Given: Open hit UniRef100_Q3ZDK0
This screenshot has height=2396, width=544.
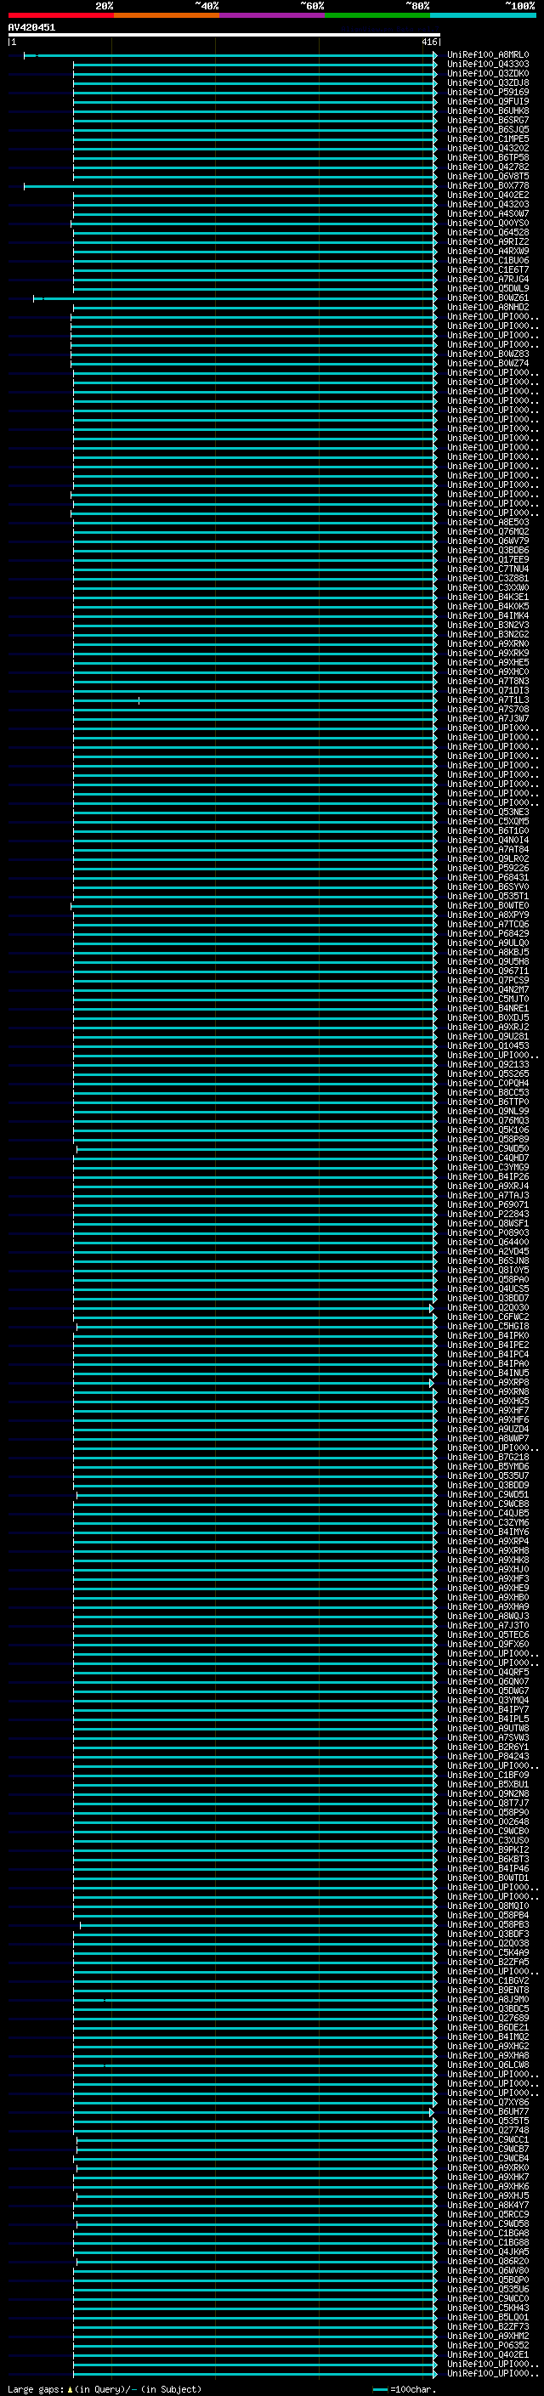Looking at the screenshot, I should tap(488, 73).
